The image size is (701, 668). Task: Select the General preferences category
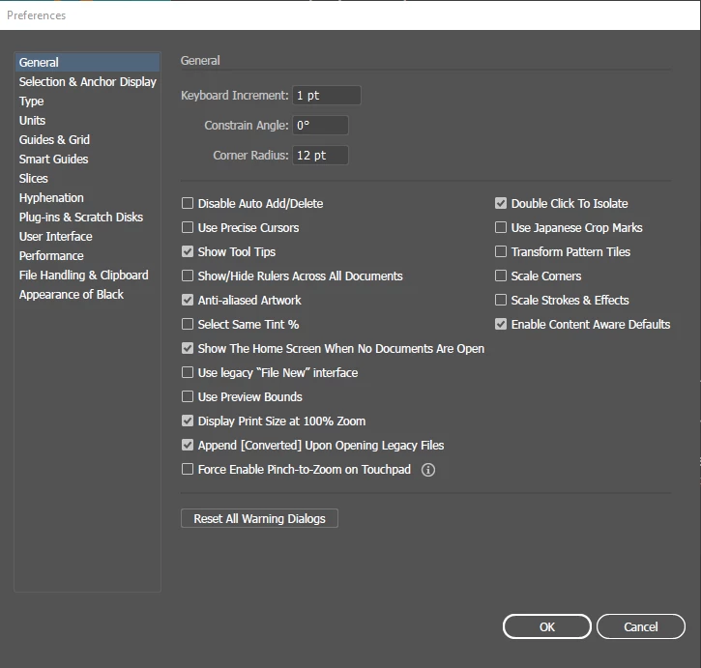(88, 62)
